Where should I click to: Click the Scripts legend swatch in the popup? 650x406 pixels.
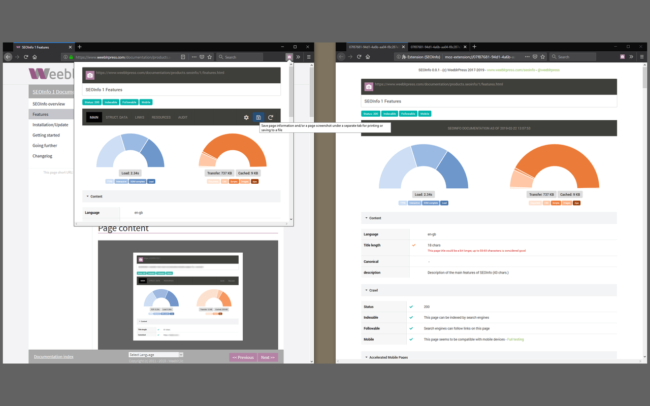point(234,181)
